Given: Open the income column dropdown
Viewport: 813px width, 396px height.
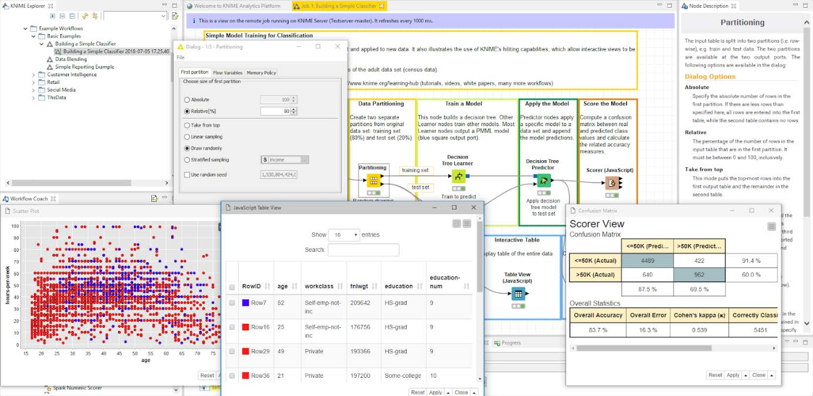Looking at the screenshot, I should tap(285, 160).
